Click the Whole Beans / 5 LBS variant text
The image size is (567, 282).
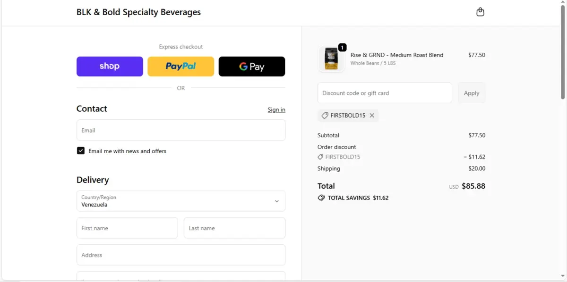(x=373, y=63)
